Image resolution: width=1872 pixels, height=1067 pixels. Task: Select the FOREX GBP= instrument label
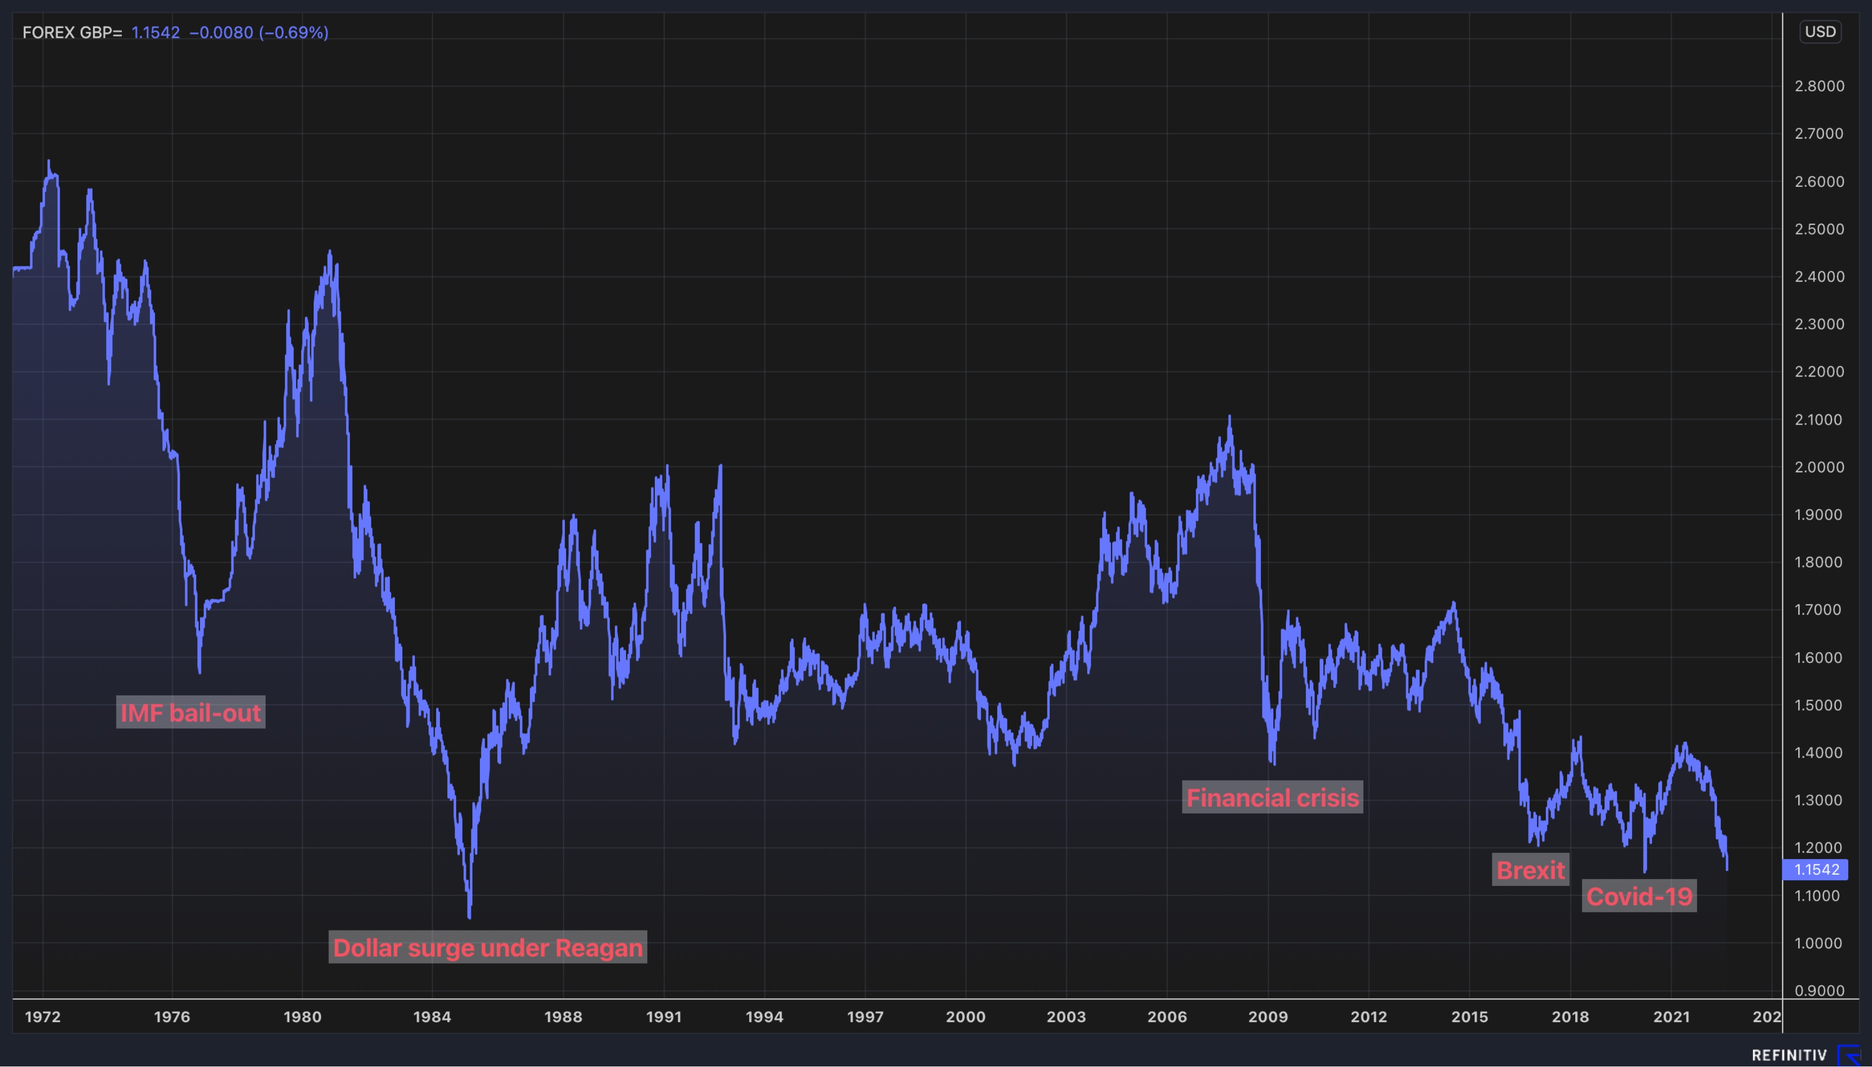(x=72, y=32)
